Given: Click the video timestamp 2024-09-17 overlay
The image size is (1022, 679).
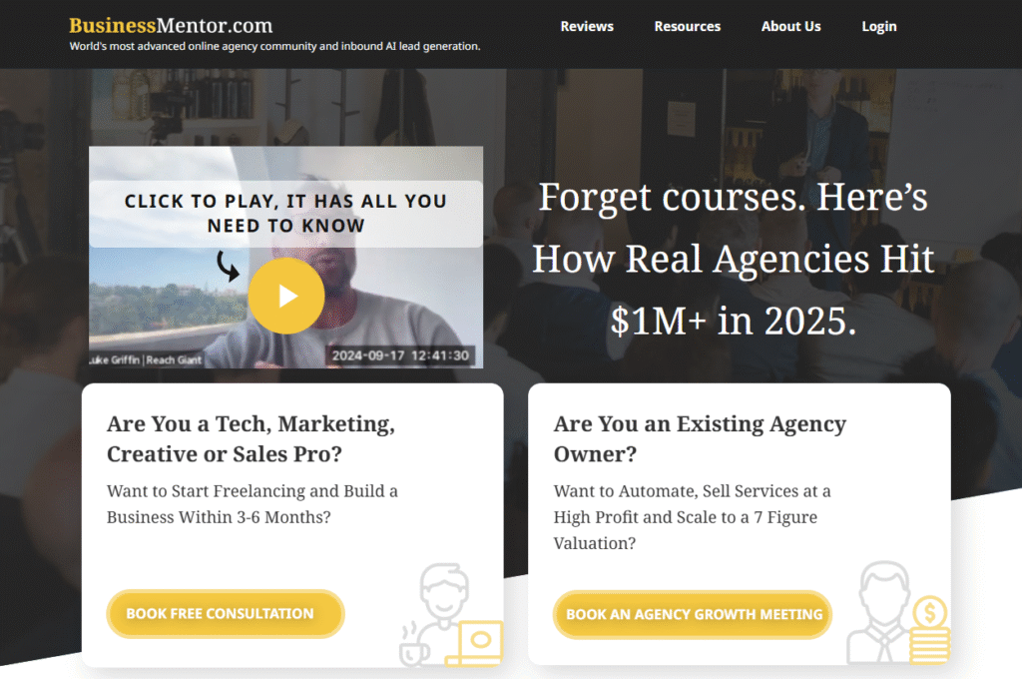Looking at the screenshot, I should pyautogui.click(x=400, y=355).
